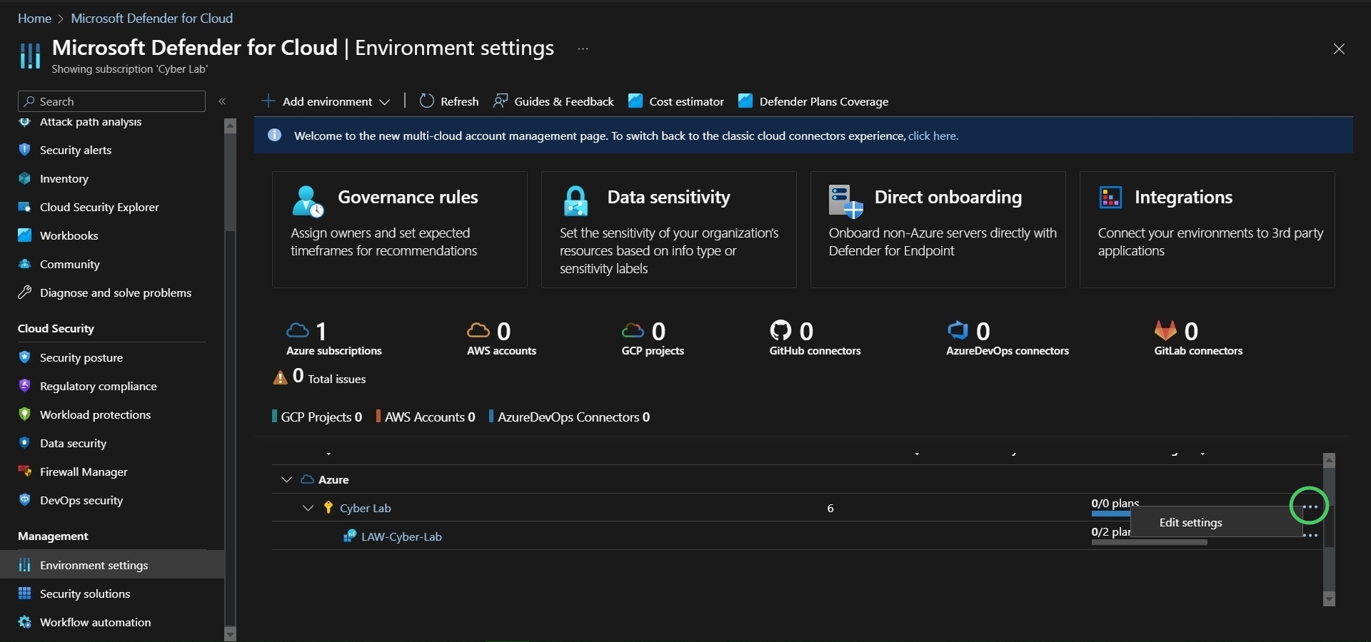Click the GCP projects cloud icon
The width and height of the screenshot is (1371, 642).
point(633,330)
